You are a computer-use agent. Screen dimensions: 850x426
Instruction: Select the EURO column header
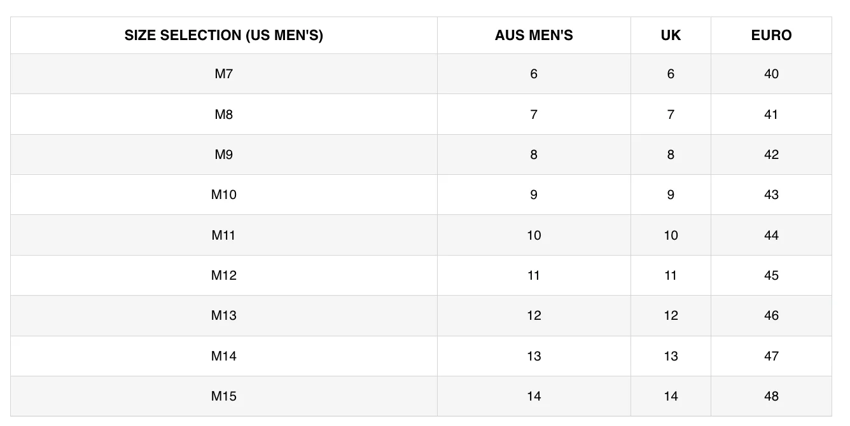[771, 36]
